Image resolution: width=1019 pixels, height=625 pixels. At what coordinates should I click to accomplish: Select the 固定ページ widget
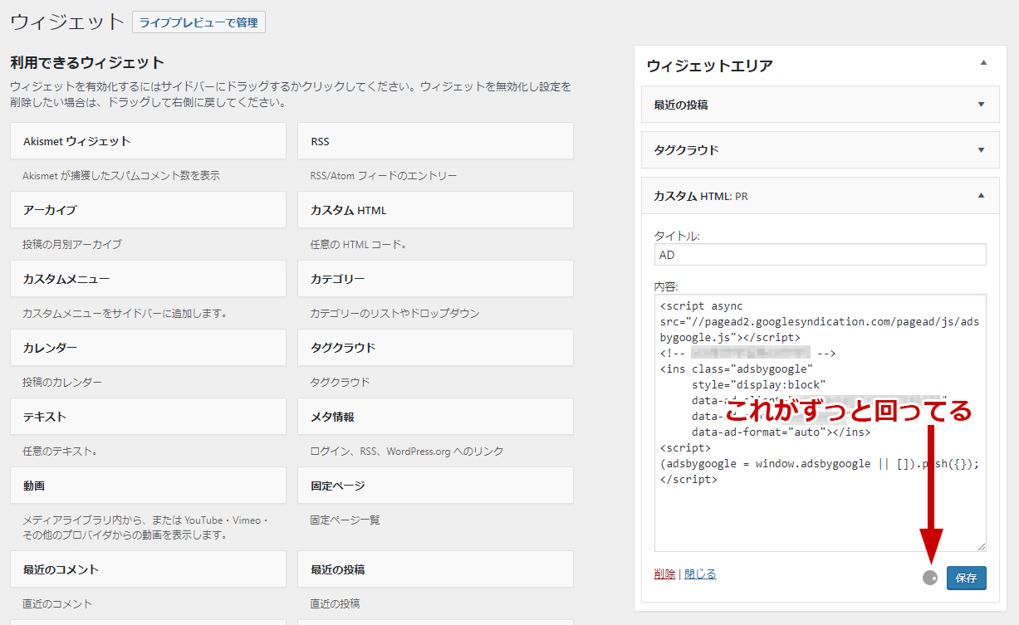pyautogui.click(x=435, y=486)
